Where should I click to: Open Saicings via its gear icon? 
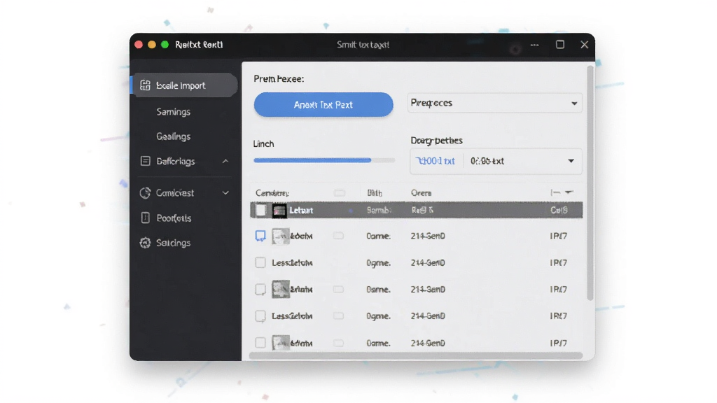point(145,243)
